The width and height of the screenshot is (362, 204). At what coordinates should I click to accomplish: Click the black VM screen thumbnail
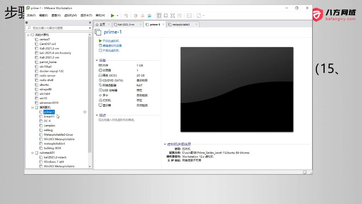237,90
